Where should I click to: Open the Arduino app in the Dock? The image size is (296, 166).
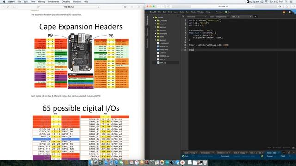tap(167, 162)
